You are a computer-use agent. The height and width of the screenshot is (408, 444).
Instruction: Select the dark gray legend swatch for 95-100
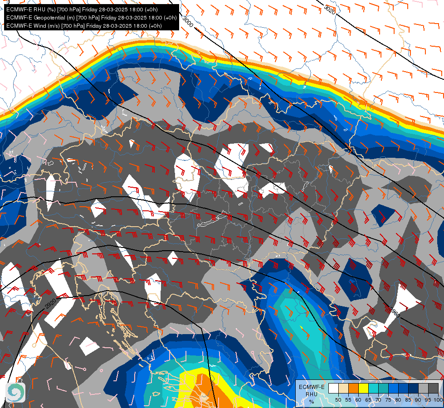point(433,388)
